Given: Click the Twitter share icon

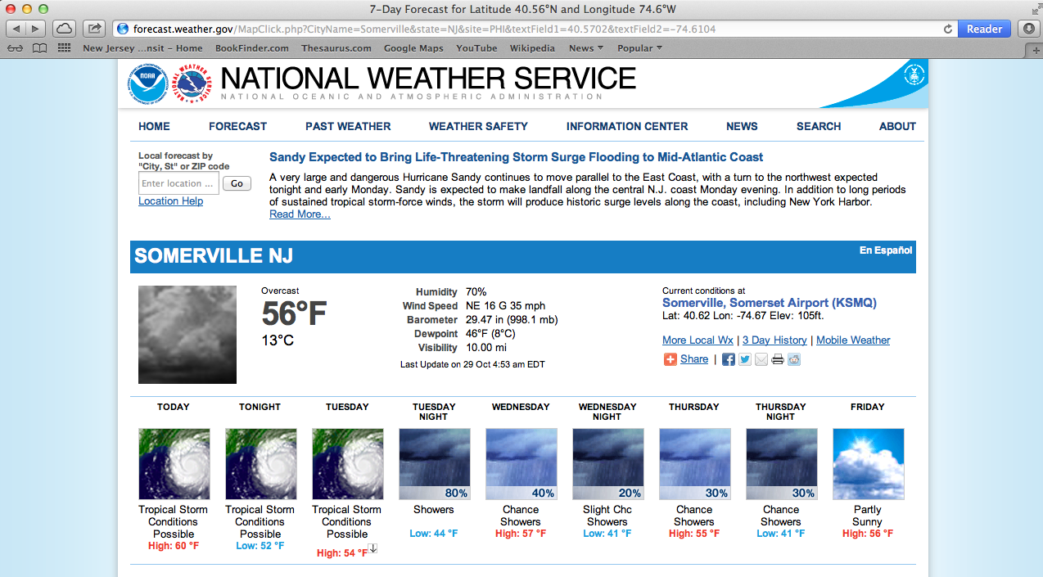Looking at the screenshot, I should point(745,359).
